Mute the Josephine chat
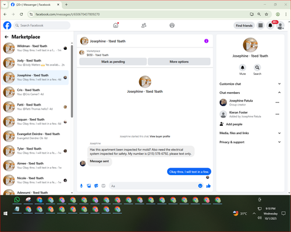The image size is (291, 232). click(243, 67)
